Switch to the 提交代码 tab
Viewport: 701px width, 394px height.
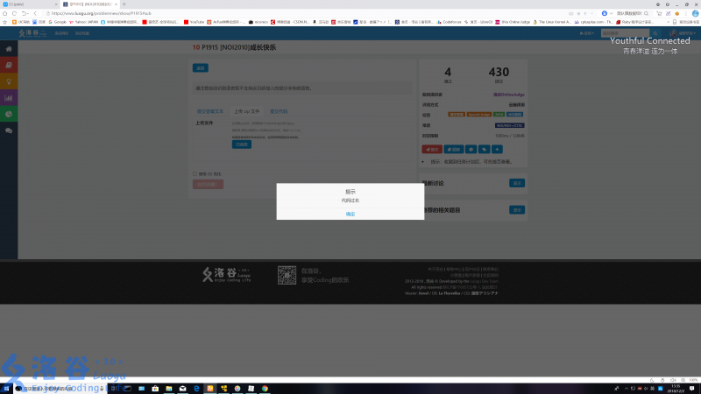point(278,112)
